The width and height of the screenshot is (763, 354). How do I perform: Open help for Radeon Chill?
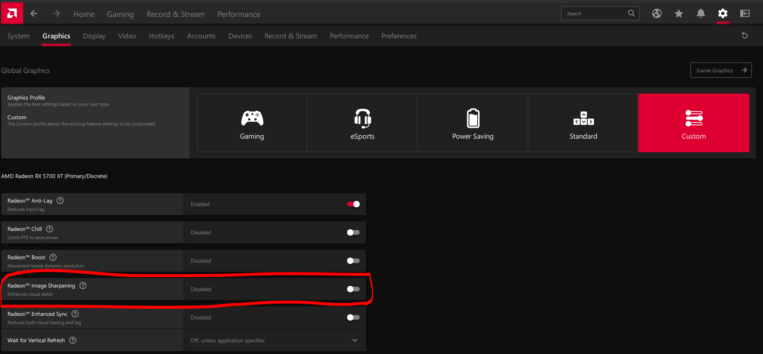(x=50, y=229)
